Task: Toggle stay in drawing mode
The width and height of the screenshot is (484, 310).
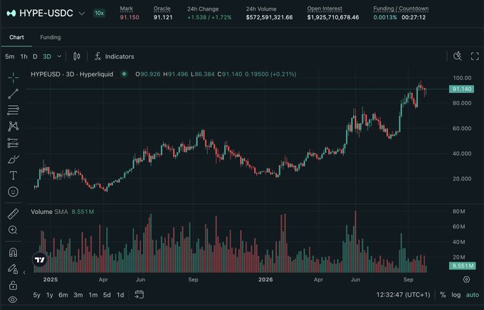Action: pyautogui.click(x=13, y=269)
